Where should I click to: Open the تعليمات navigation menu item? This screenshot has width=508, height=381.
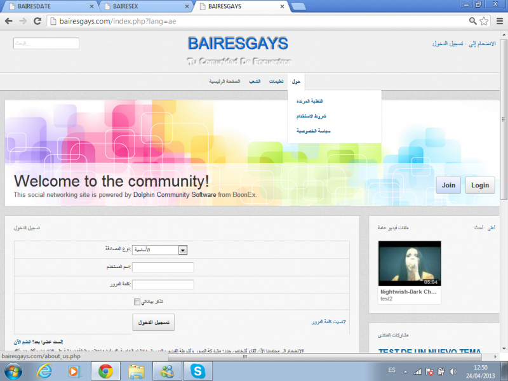(x=276, y=81)
